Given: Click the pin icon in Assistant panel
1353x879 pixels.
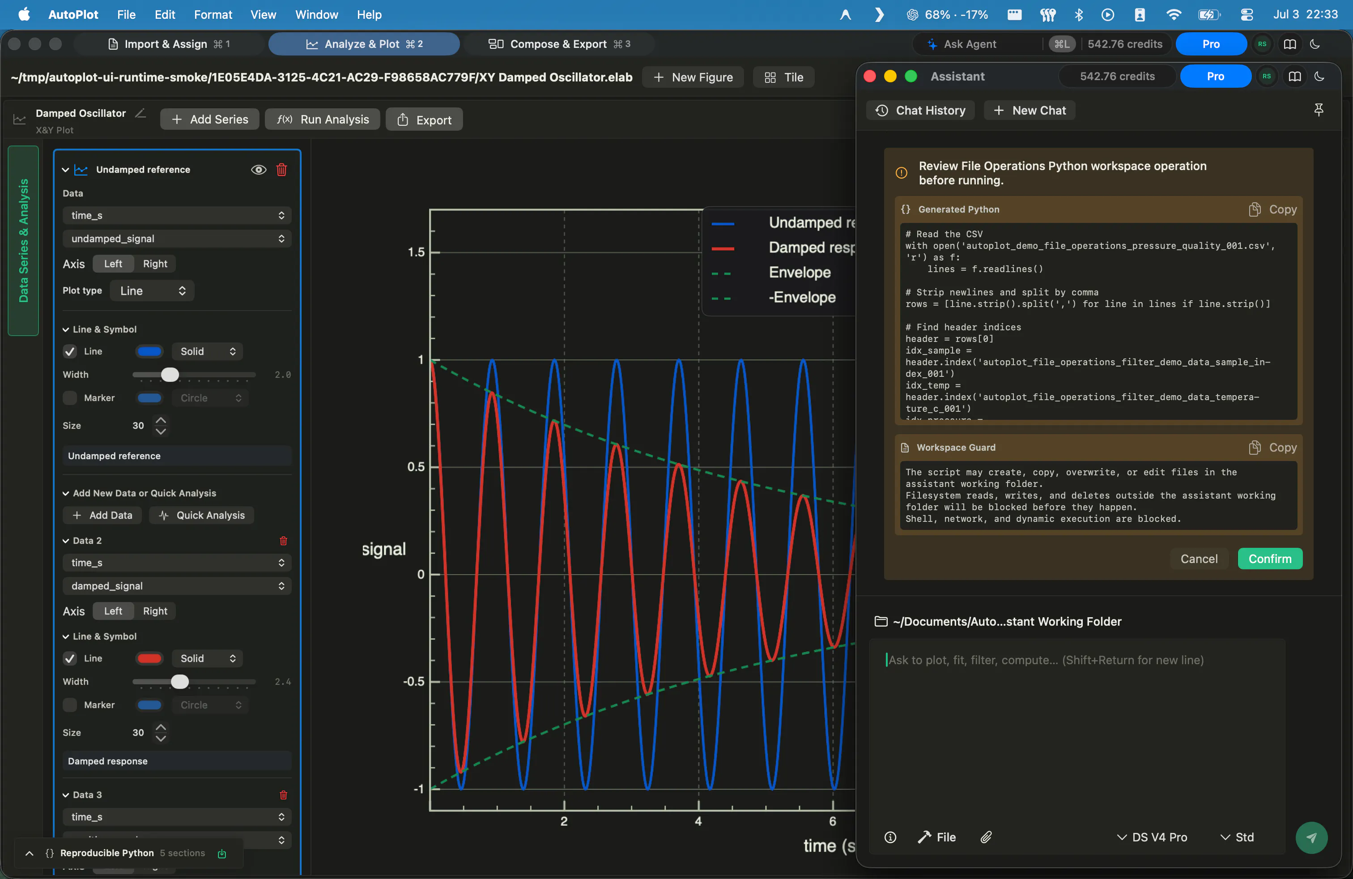Looking at the screenshot, I should (1319, 110).
